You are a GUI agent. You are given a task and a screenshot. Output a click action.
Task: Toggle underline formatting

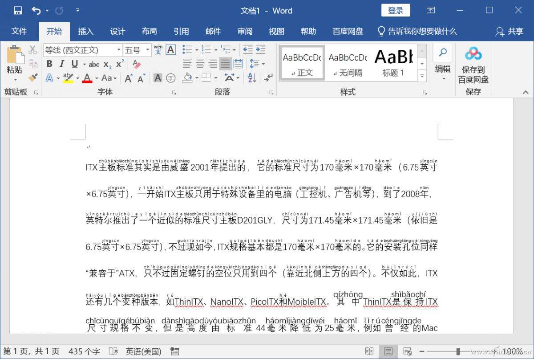74,64
